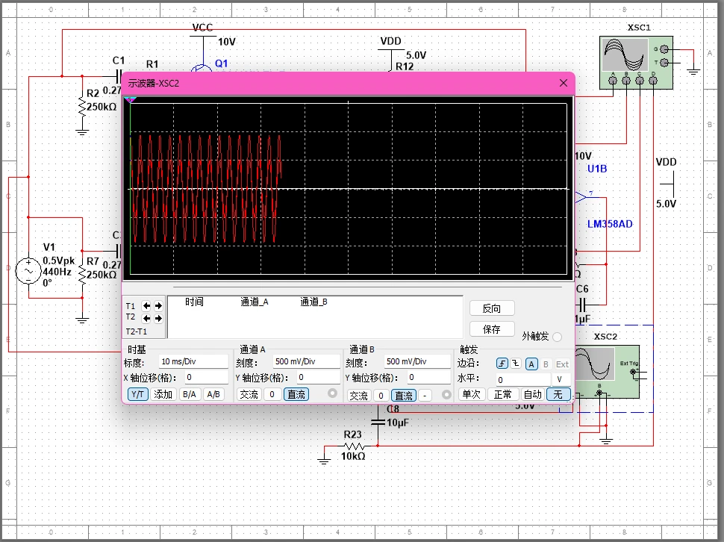The image size is (724, 542).
Task: Select transistor Q1 symbol
Action: click(x=202, y=69)
